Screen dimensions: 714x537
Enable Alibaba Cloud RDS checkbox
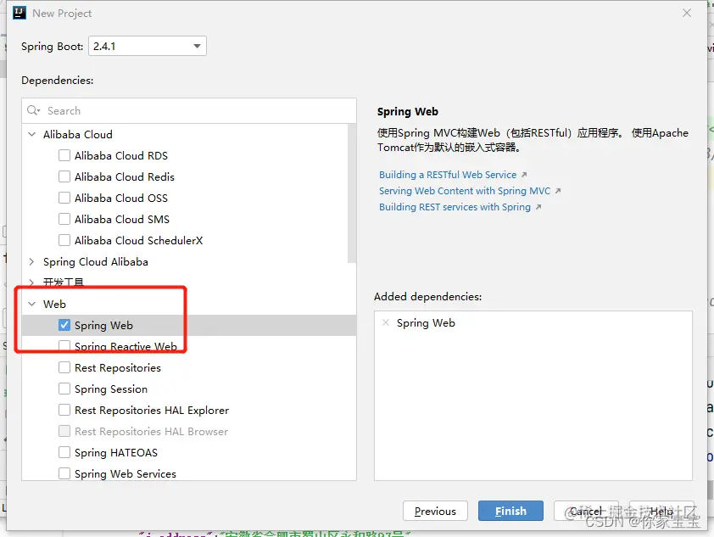(x=64, y=155)
